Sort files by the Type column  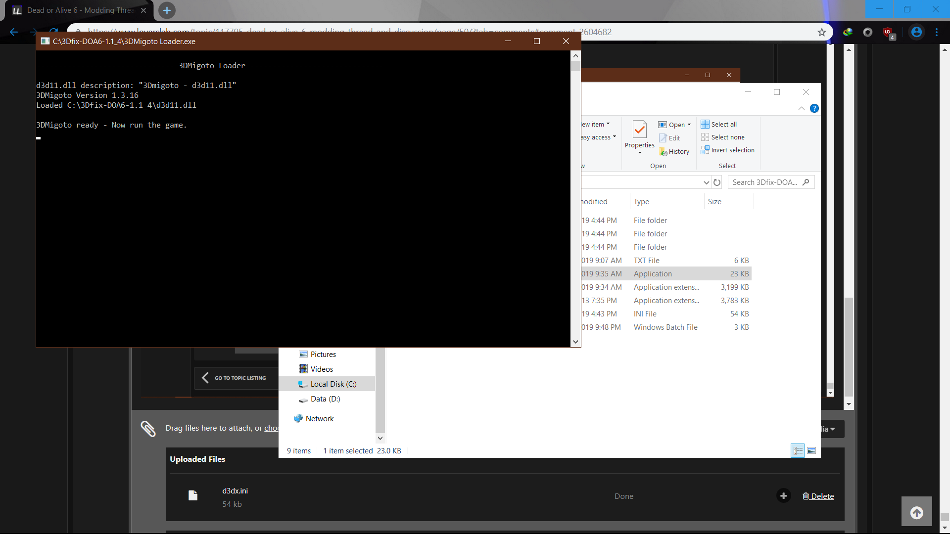[666, 202]
